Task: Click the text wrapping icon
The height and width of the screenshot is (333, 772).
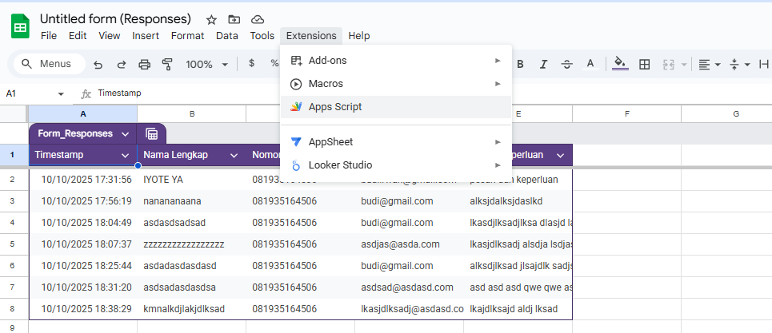Action: pyautogui.click(x=764, y=65)
